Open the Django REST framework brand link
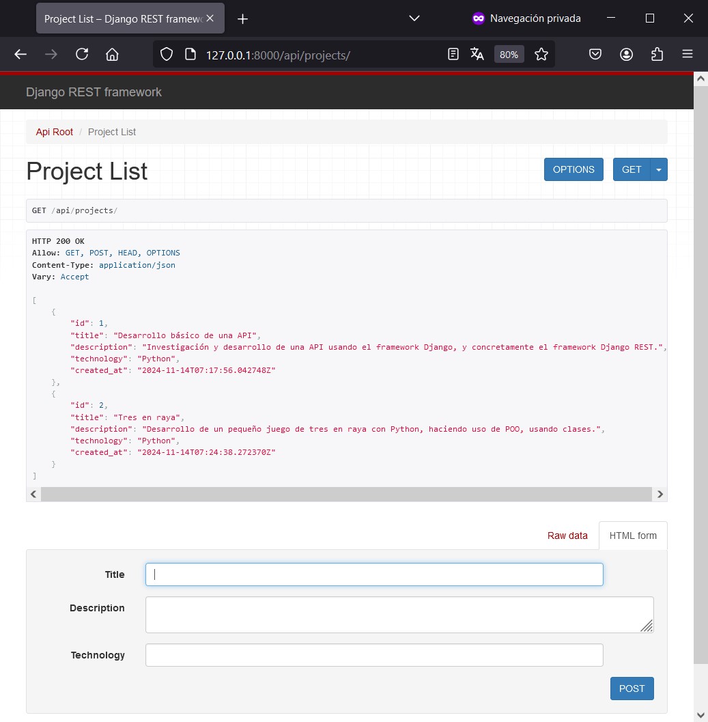 click(94, 92)
